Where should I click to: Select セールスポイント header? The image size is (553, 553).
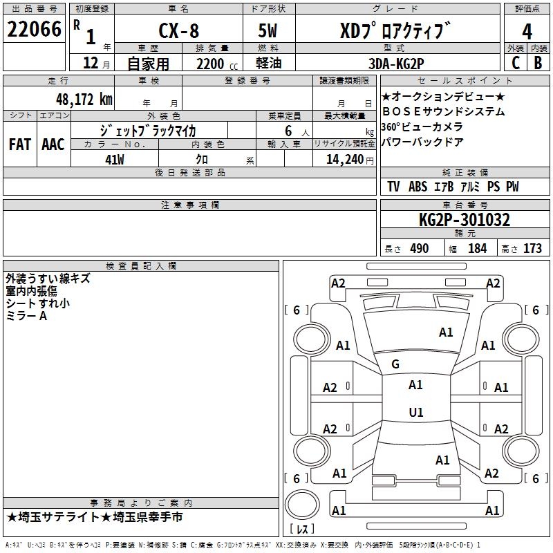point(465,81)
